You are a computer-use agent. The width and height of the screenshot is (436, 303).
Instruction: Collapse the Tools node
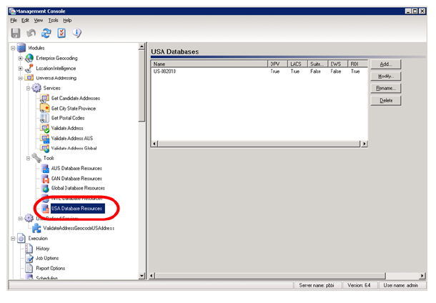click(x=28, y=159)
